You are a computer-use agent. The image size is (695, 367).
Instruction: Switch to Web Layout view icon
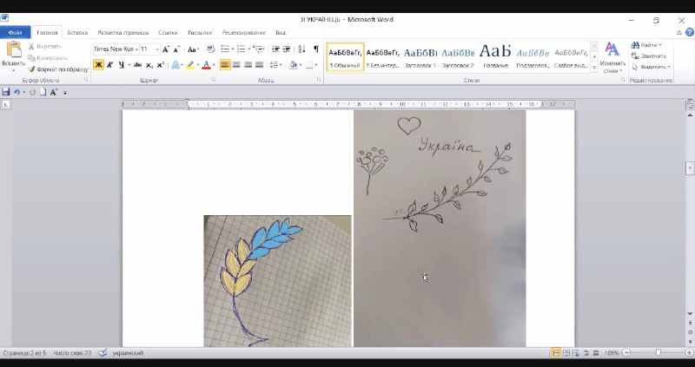coord(576,353)
